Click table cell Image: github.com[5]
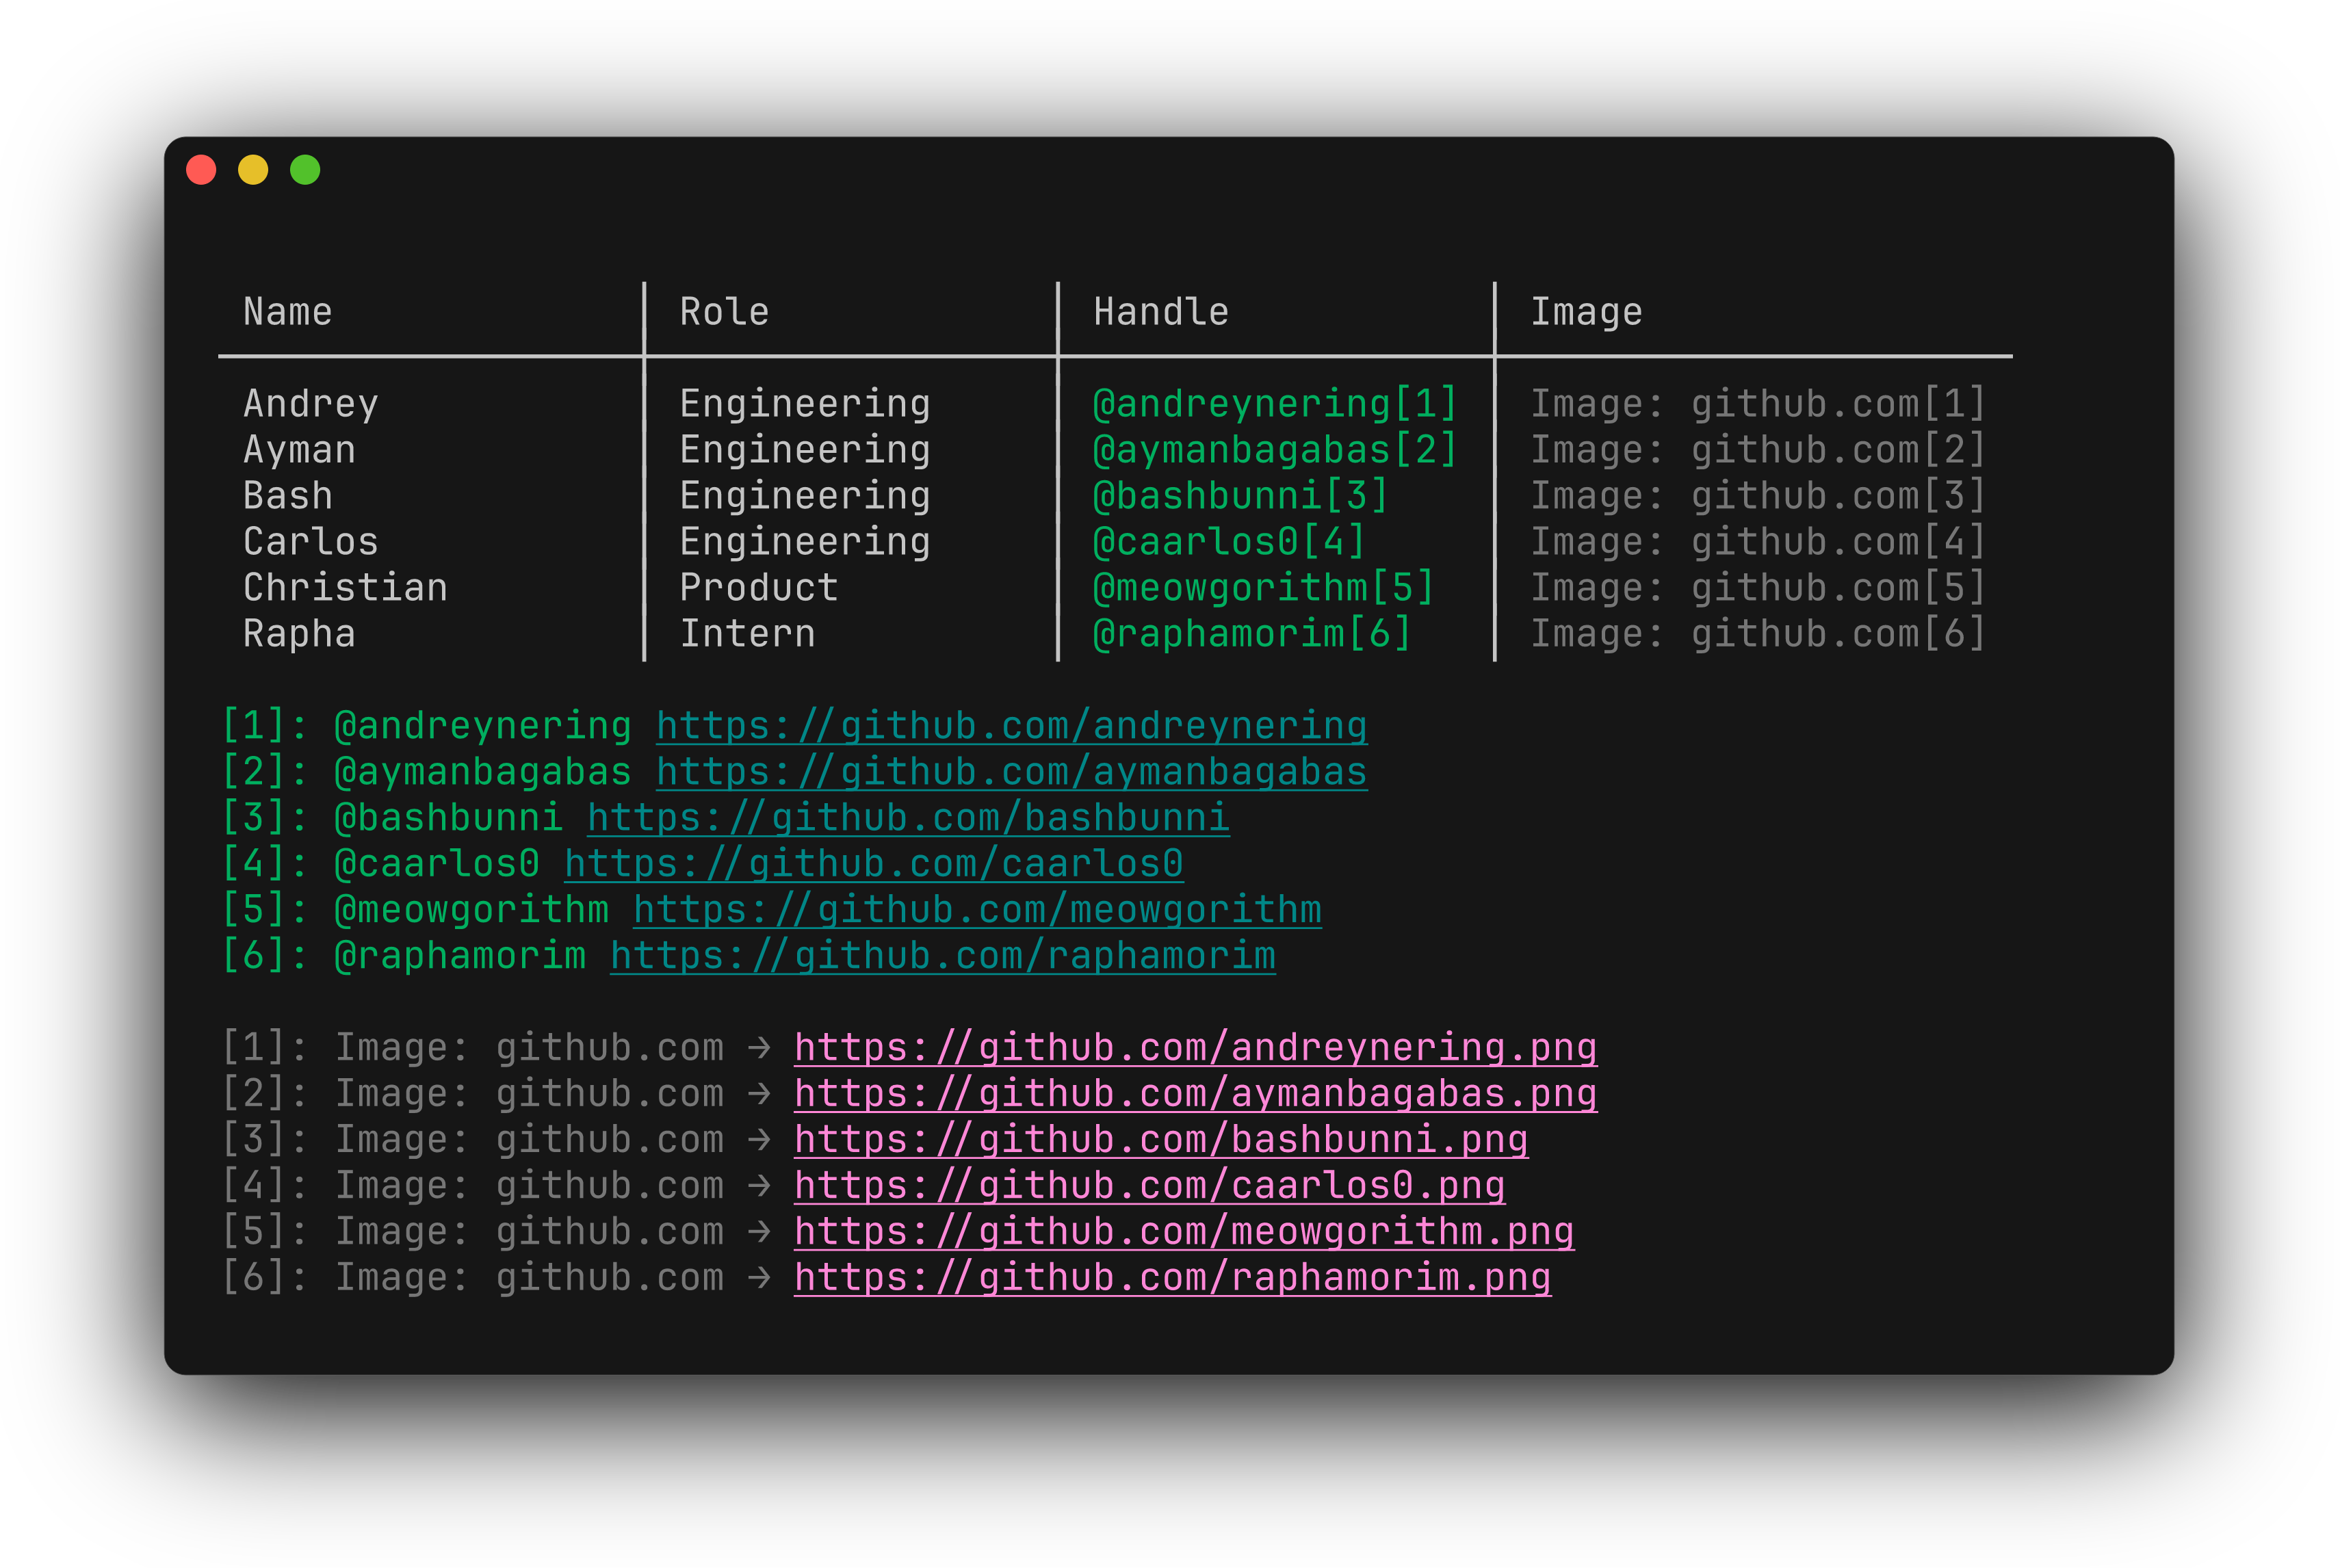This screenshot has height=1568, width=2340. pos(1759,588)
